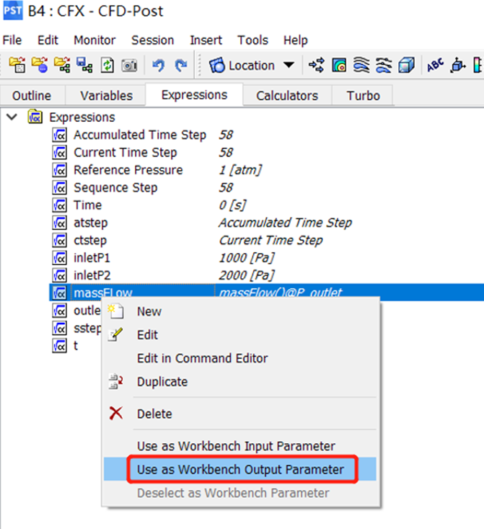The height and width of the screenshot is (529, 484).
Task: Select the Reference Pressure expression
Action: [128, 170]
